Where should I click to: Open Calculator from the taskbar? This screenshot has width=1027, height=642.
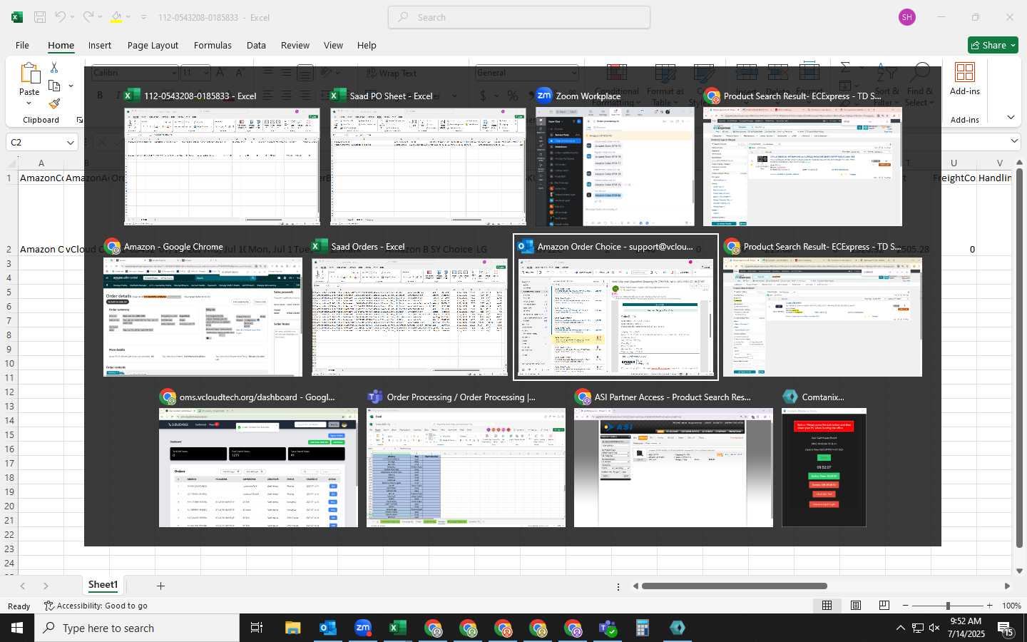tap(643, 628)
